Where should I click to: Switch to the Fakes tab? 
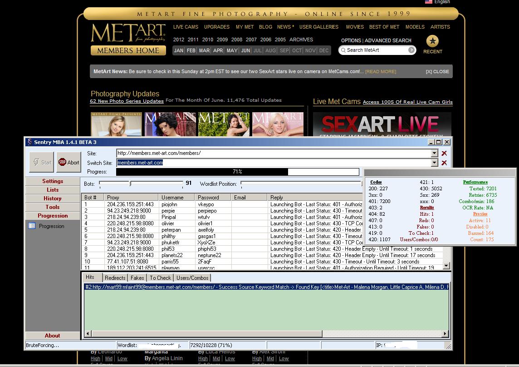tap(137, 278)
